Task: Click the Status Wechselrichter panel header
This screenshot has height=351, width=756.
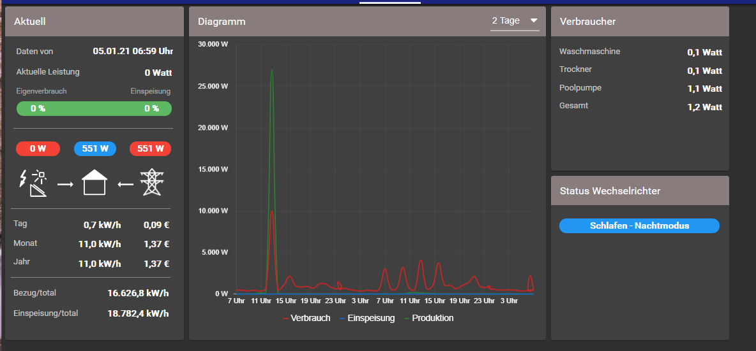Action: tap(640, 190)
